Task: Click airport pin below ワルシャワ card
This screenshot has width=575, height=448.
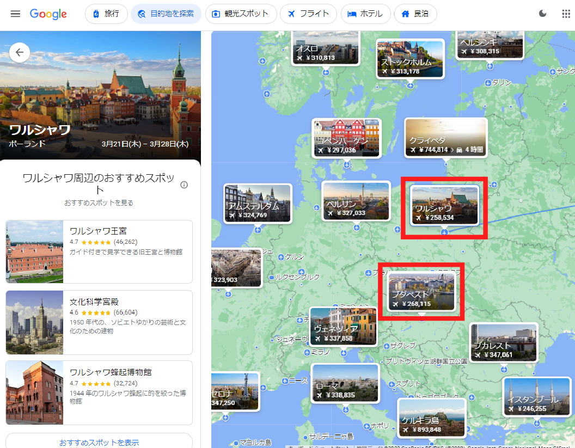Action: (444, 232)
